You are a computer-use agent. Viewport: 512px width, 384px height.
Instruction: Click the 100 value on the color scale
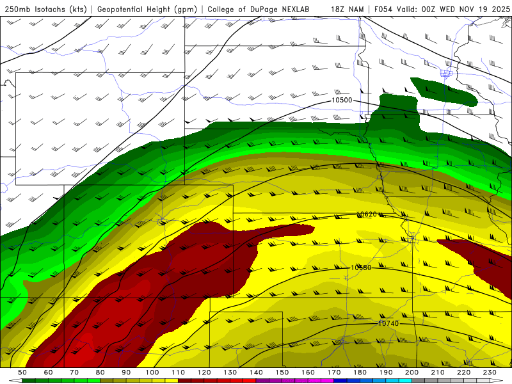(x=152, y=372)
